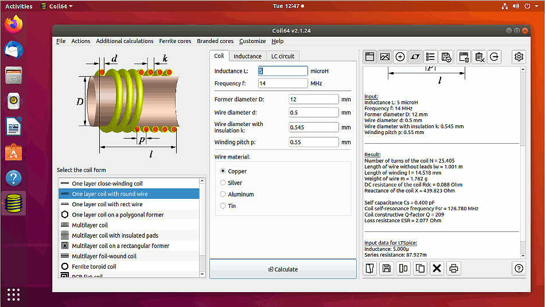Open Coil64 application menu in top bar

57,6
